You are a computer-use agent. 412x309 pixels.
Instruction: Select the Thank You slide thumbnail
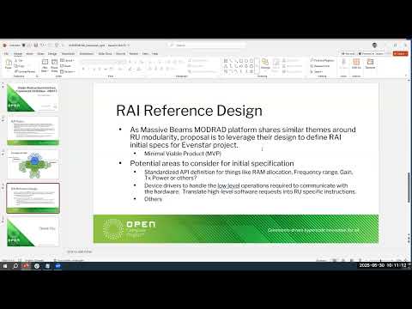33,232
